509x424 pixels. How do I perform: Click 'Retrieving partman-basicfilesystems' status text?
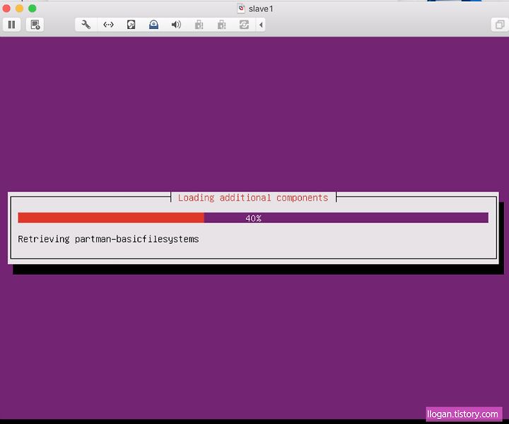(108, 239)
